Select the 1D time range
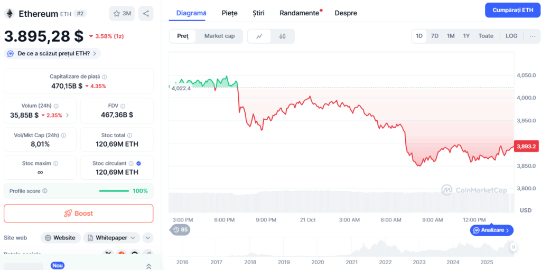541x270 pixels. pyautogui.click(x=419, y=36)
